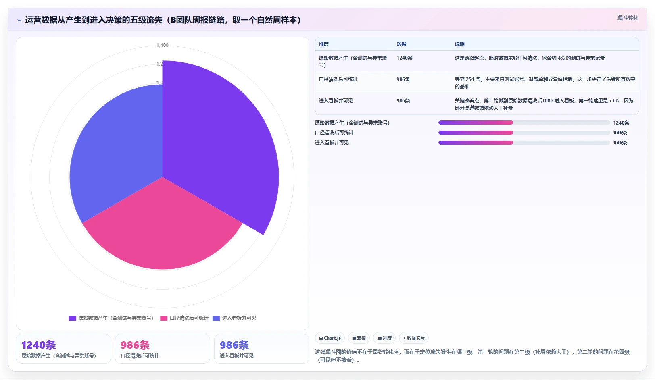Click the 原始数据产生 legend label under the chart
The width and height of the screenshot is (655, 380).
[x=116, y=318]
